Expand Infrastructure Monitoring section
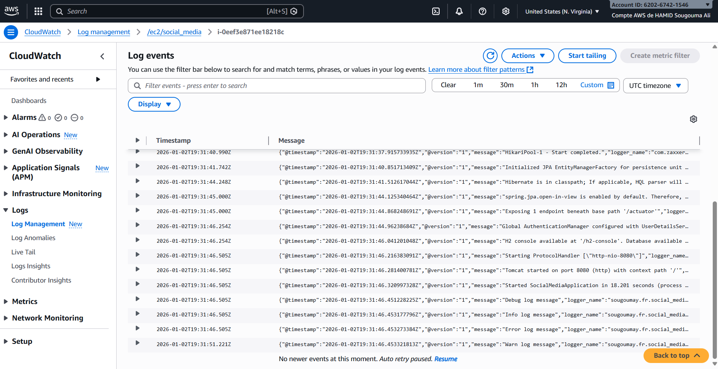Viewport: 718px width, 369px height. [6, 194]
